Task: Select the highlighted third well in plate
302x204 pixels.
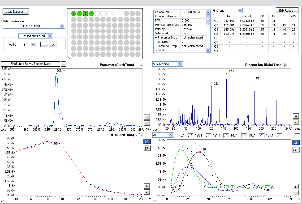Action: tap(85, 14)
